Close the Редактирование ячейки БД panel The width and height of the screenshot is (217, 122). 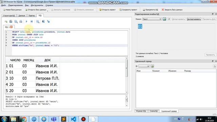(x=216, y=14)
